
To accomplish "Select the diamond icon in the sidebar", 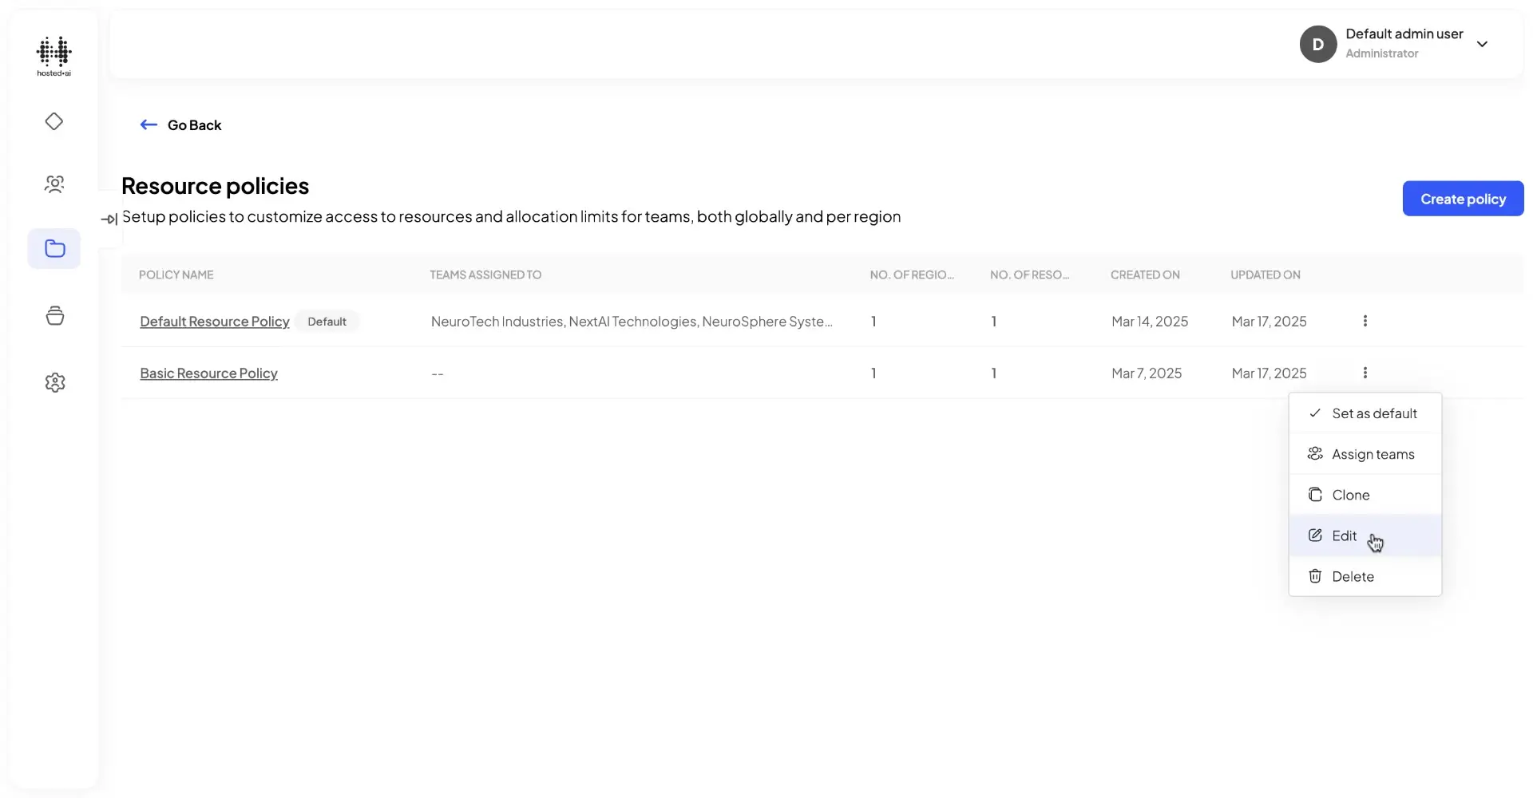I will tap(53, 121).
